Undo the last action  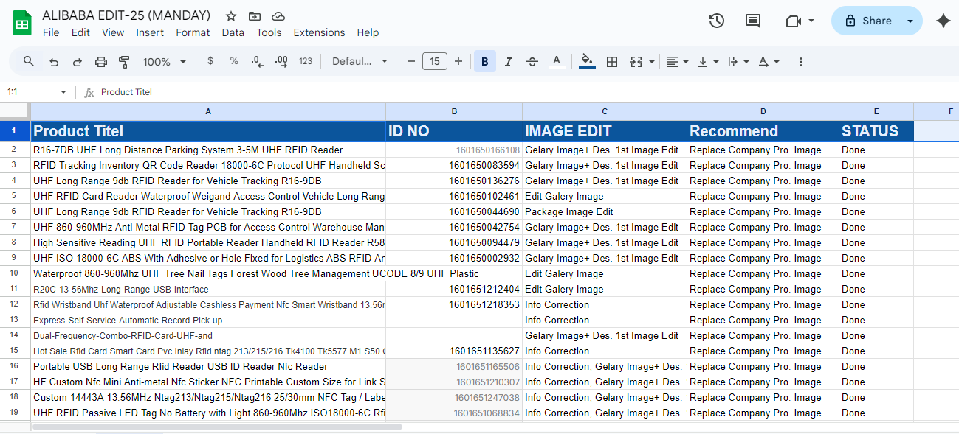pos(53,62)
